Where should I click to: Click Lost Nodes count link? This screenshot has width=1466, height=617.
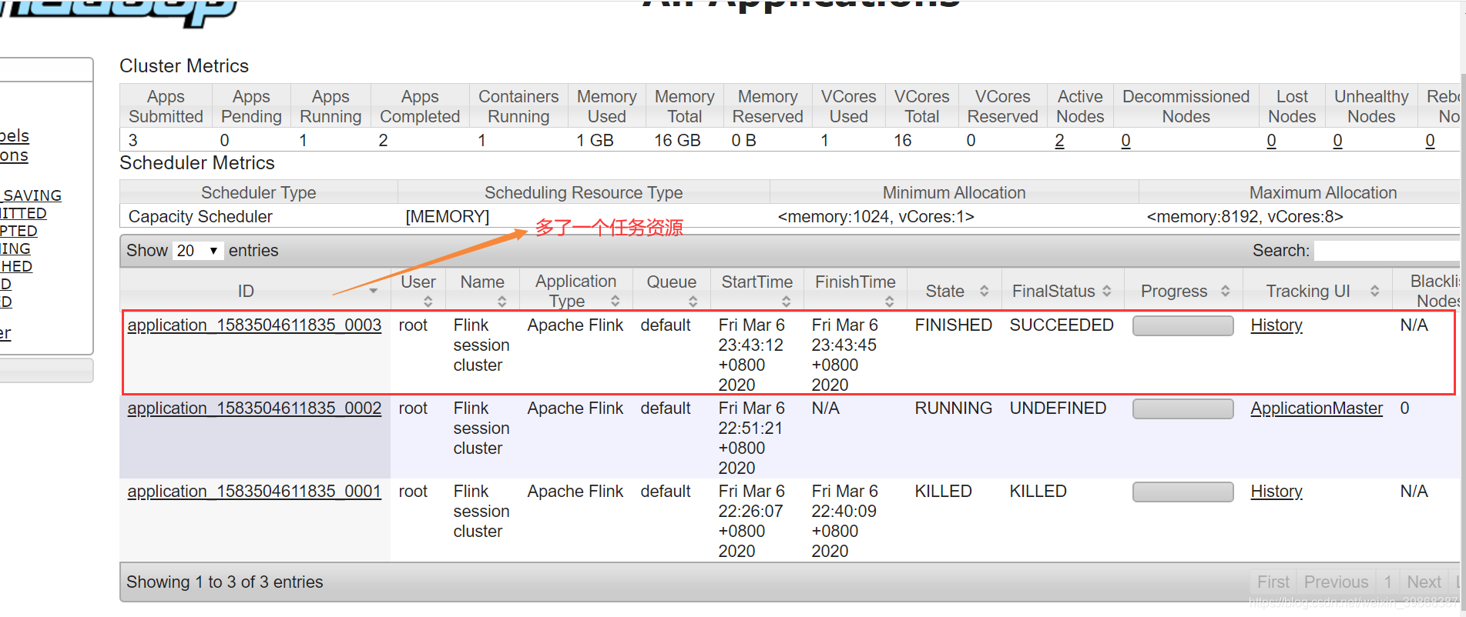coord(1272,141)
